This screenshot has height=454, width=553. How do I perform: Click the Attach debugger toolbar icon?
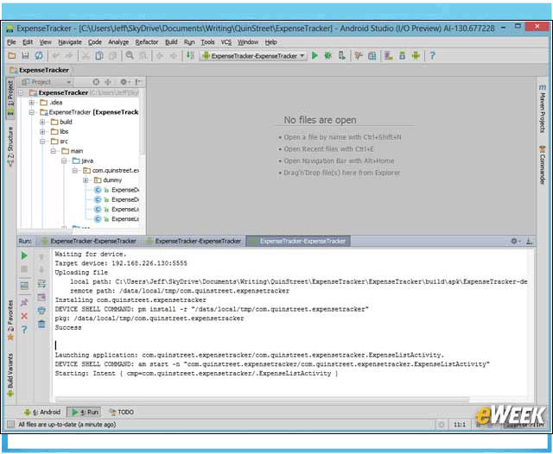pos(342,55)
